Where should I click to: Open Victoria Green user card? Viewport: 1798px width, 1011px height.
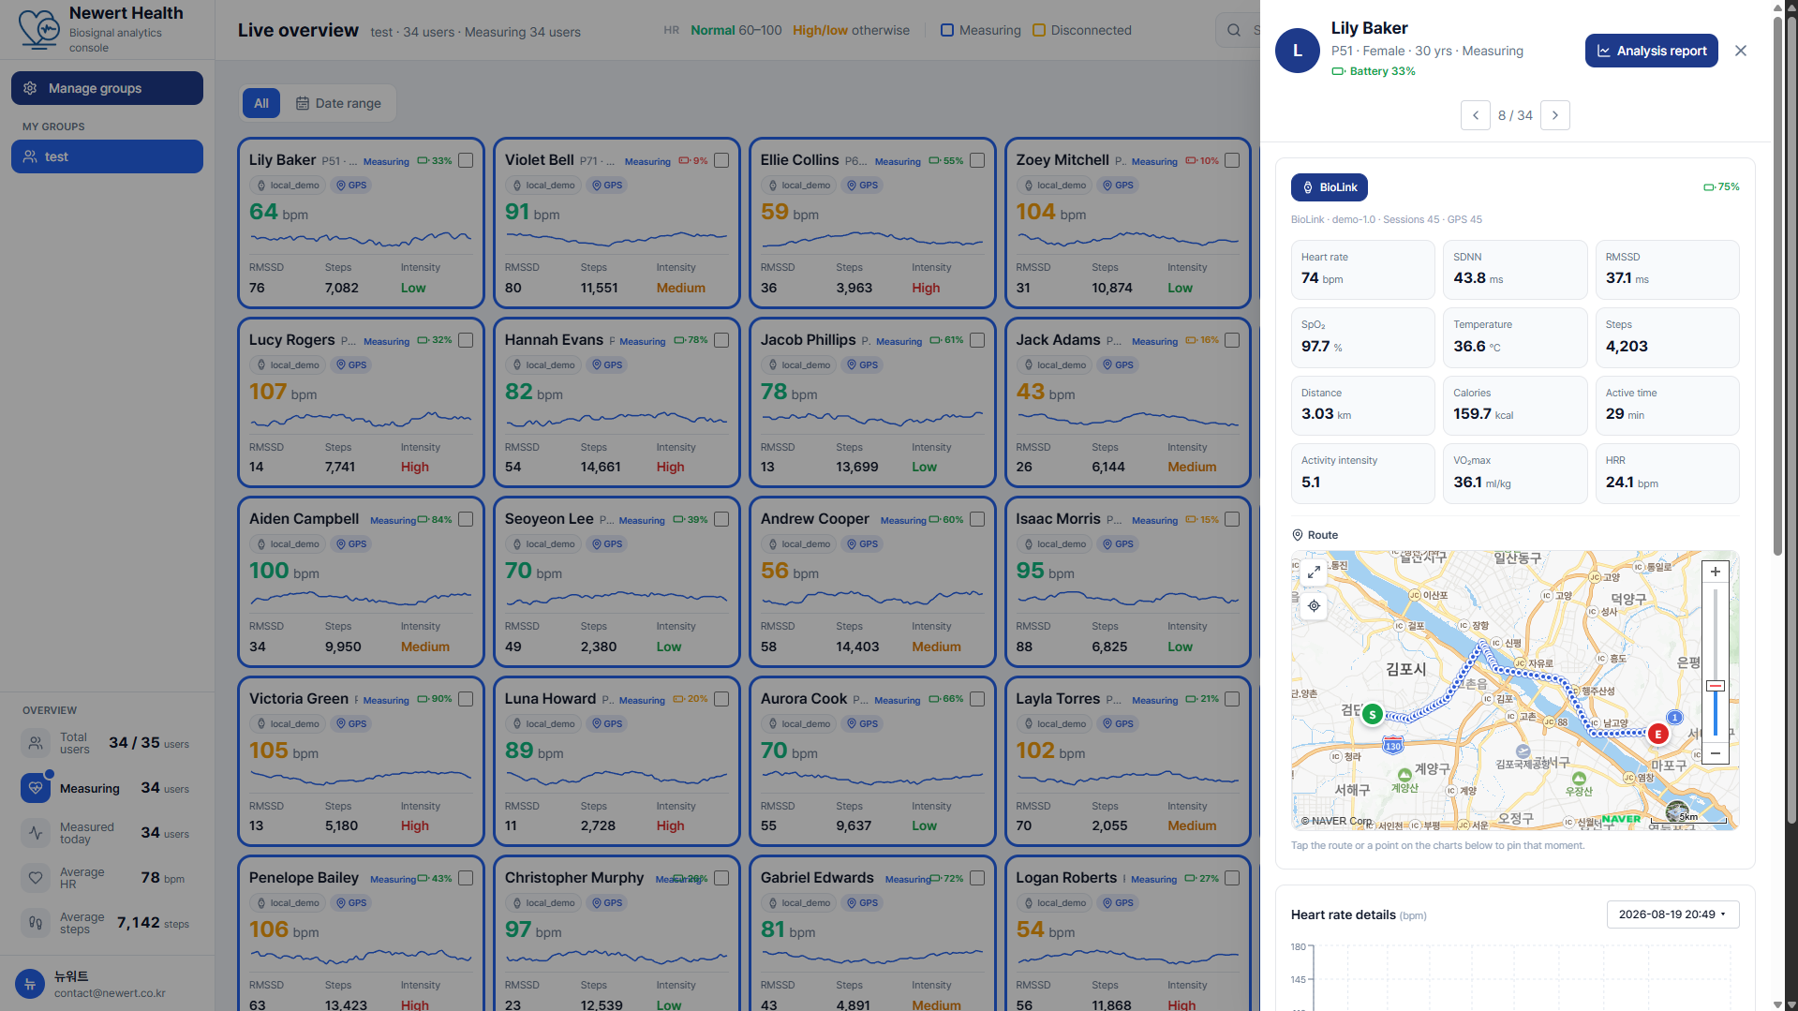click(x=361, y=761)
